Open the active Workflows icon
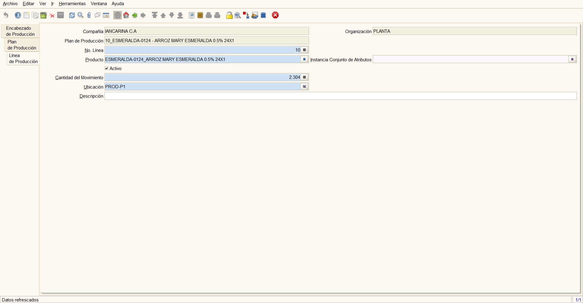The image size is (583, 303). [x=246, y=15]
